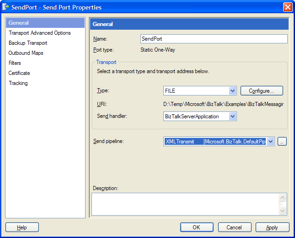
Task: Open Transport Advanced Options page
Action: pos(40,33)
